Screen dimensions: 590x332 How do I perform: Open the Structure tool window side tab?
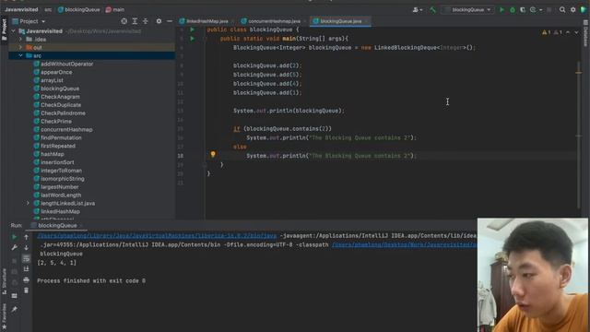[x=4, y=281]
